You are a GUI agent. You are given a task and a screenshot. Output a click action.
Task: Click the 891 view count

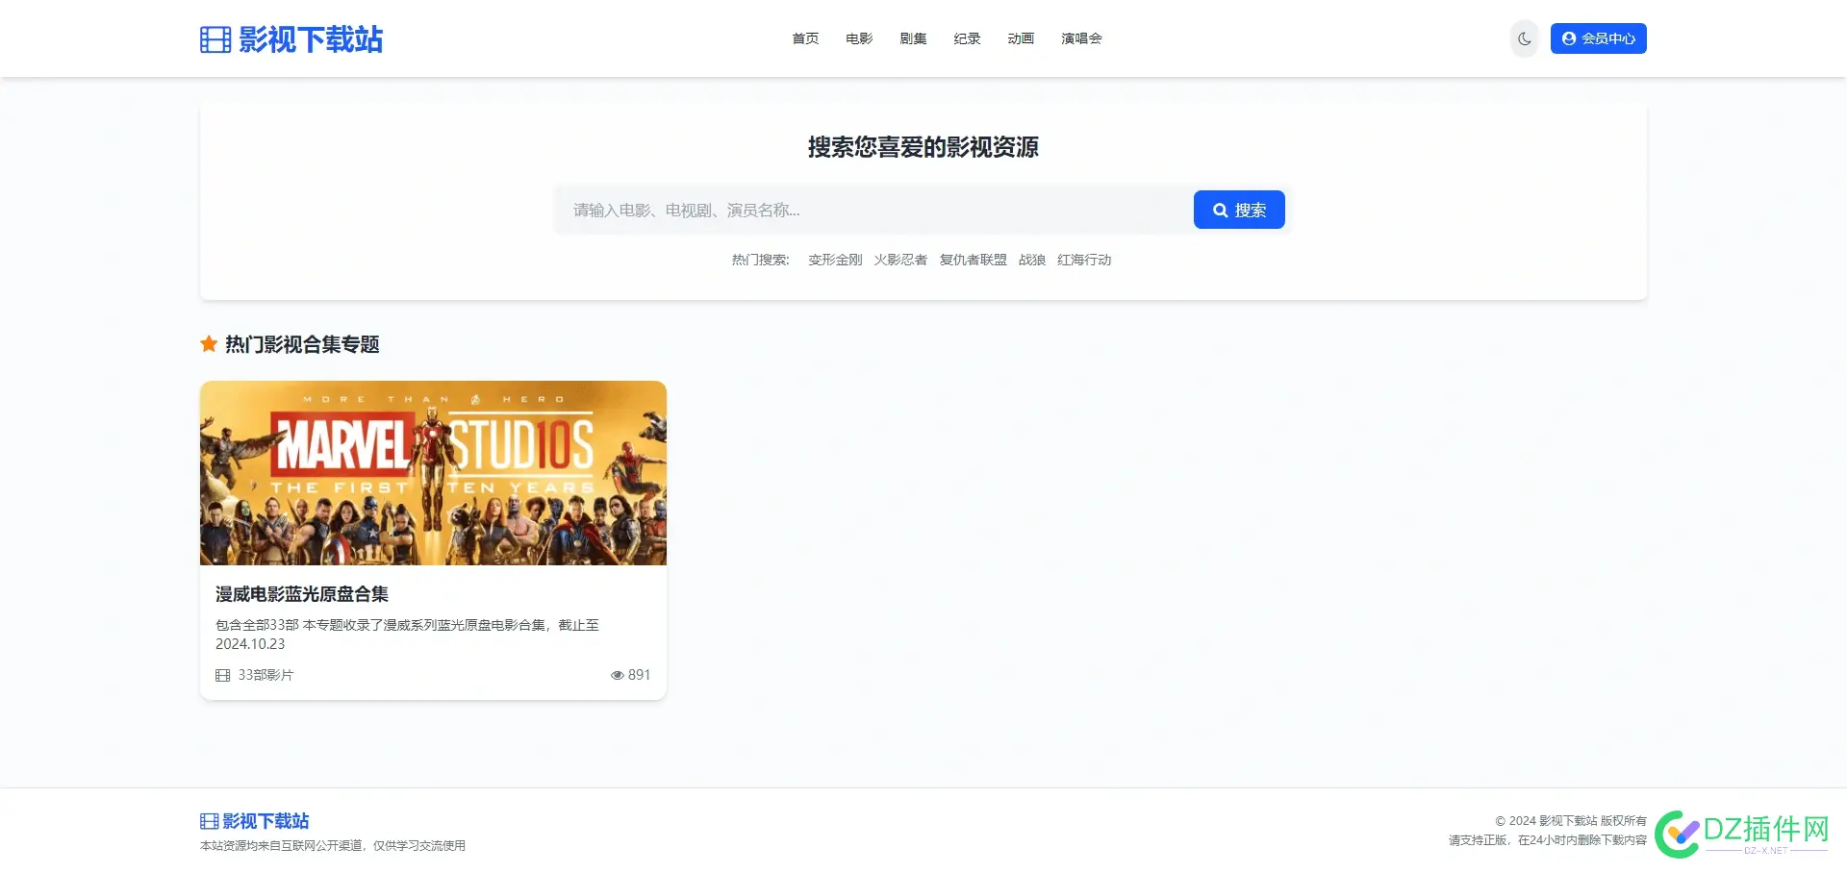639,675
